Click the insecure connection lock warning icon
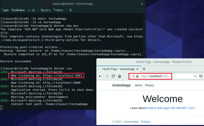The image size is (204, 126). [137, 76]
